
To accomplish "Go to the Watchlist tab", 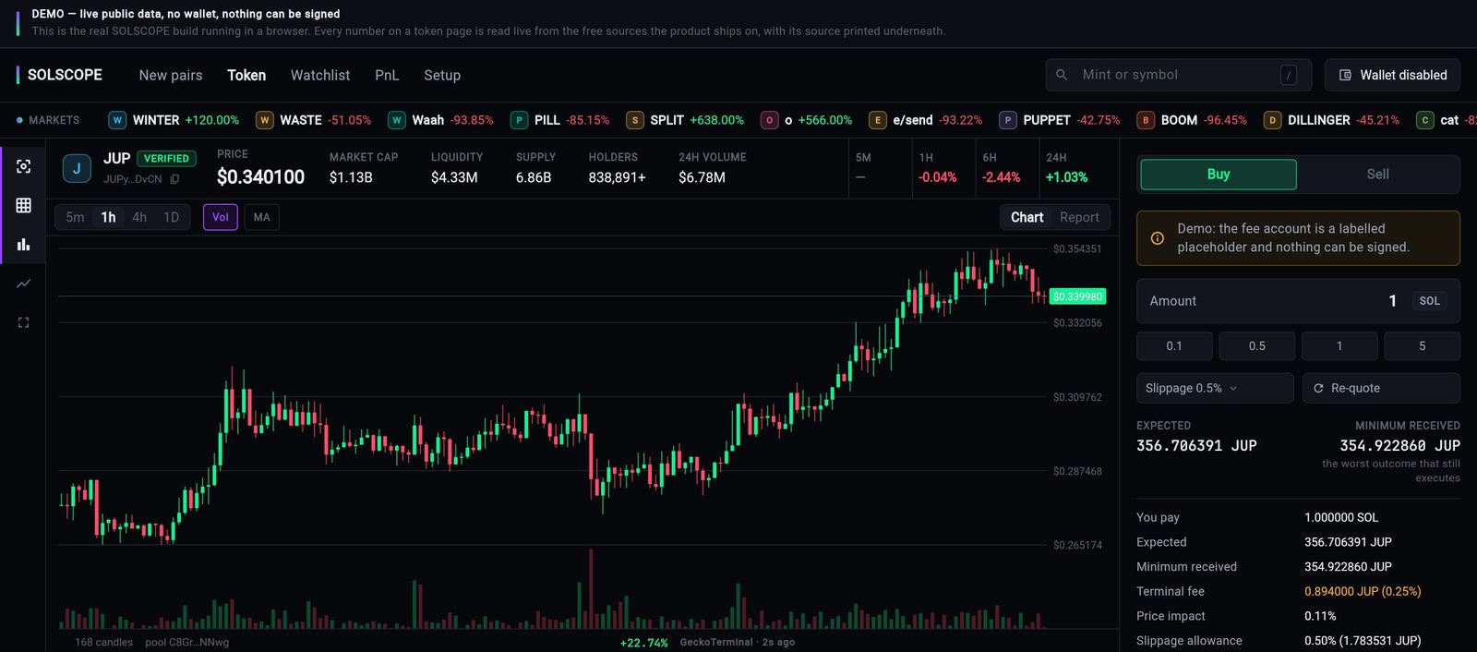I will (320, 75).
